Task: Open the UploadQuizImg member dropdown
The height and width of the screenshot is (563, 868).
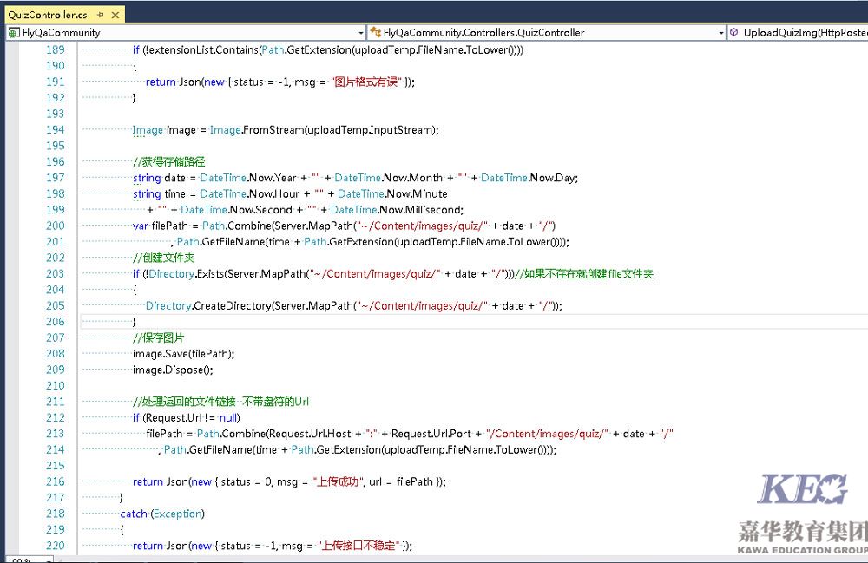Action: click(798, 33)
